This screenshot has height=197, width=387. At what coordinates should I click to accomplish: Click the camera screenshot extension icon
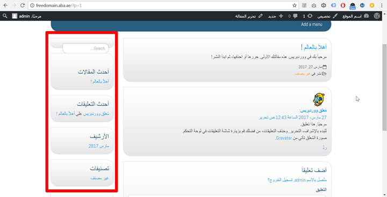coord(314,5)
